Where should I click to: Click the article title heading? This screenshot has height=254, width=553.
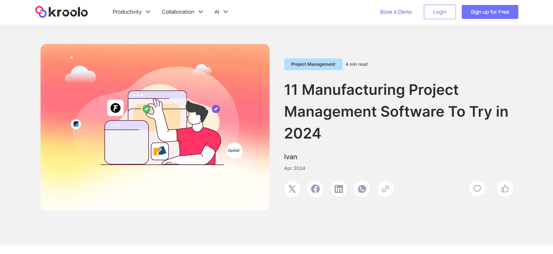pyautogui.click(x=396, y=112)
